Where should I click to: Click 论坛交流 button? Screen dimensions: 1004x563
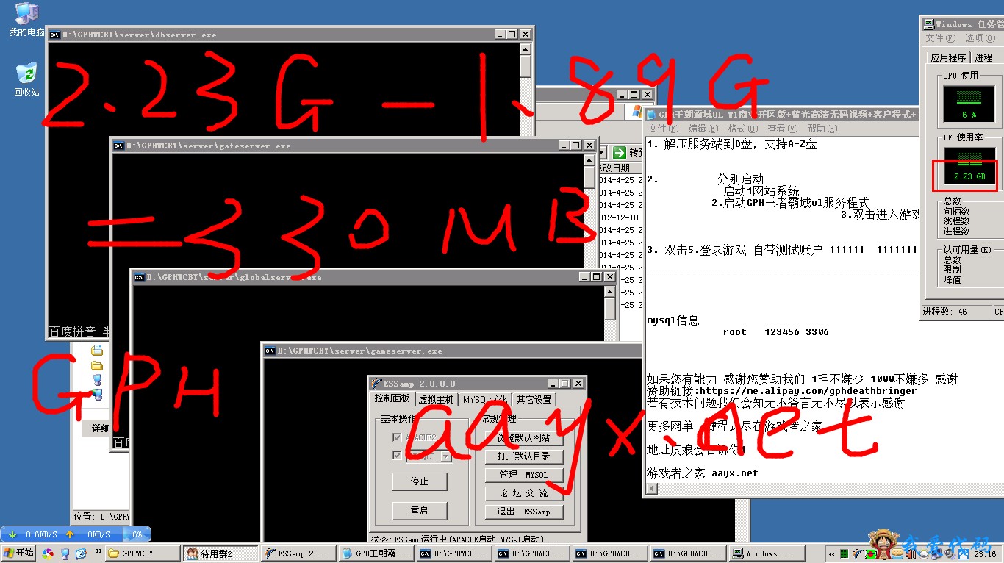[523, 493]
